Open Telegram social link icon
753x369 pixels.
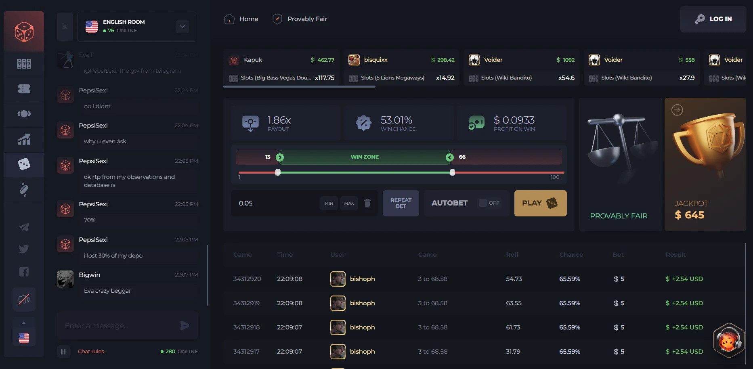point(24,227)
